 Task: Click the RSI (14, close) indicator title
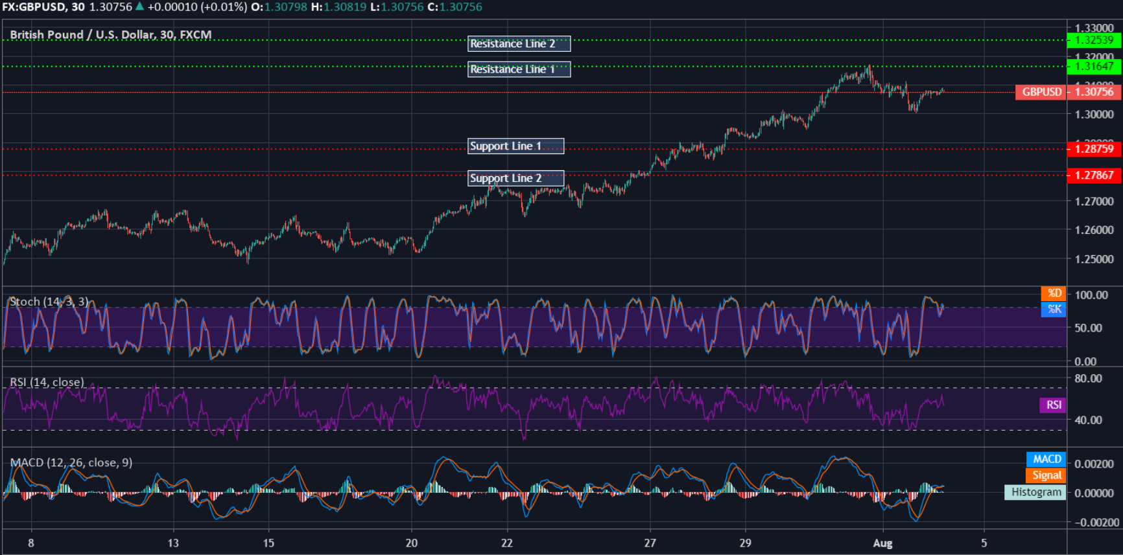(x=47, y=382)
